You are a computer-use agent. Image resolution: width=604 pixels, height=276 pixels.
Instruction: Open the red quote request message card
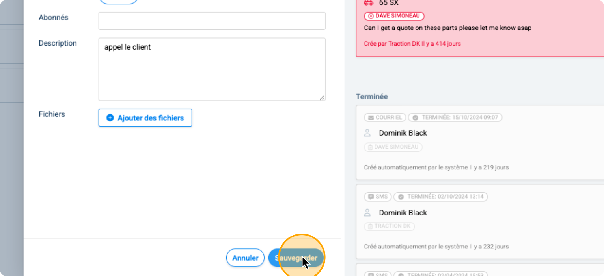(x=480, y=28)
